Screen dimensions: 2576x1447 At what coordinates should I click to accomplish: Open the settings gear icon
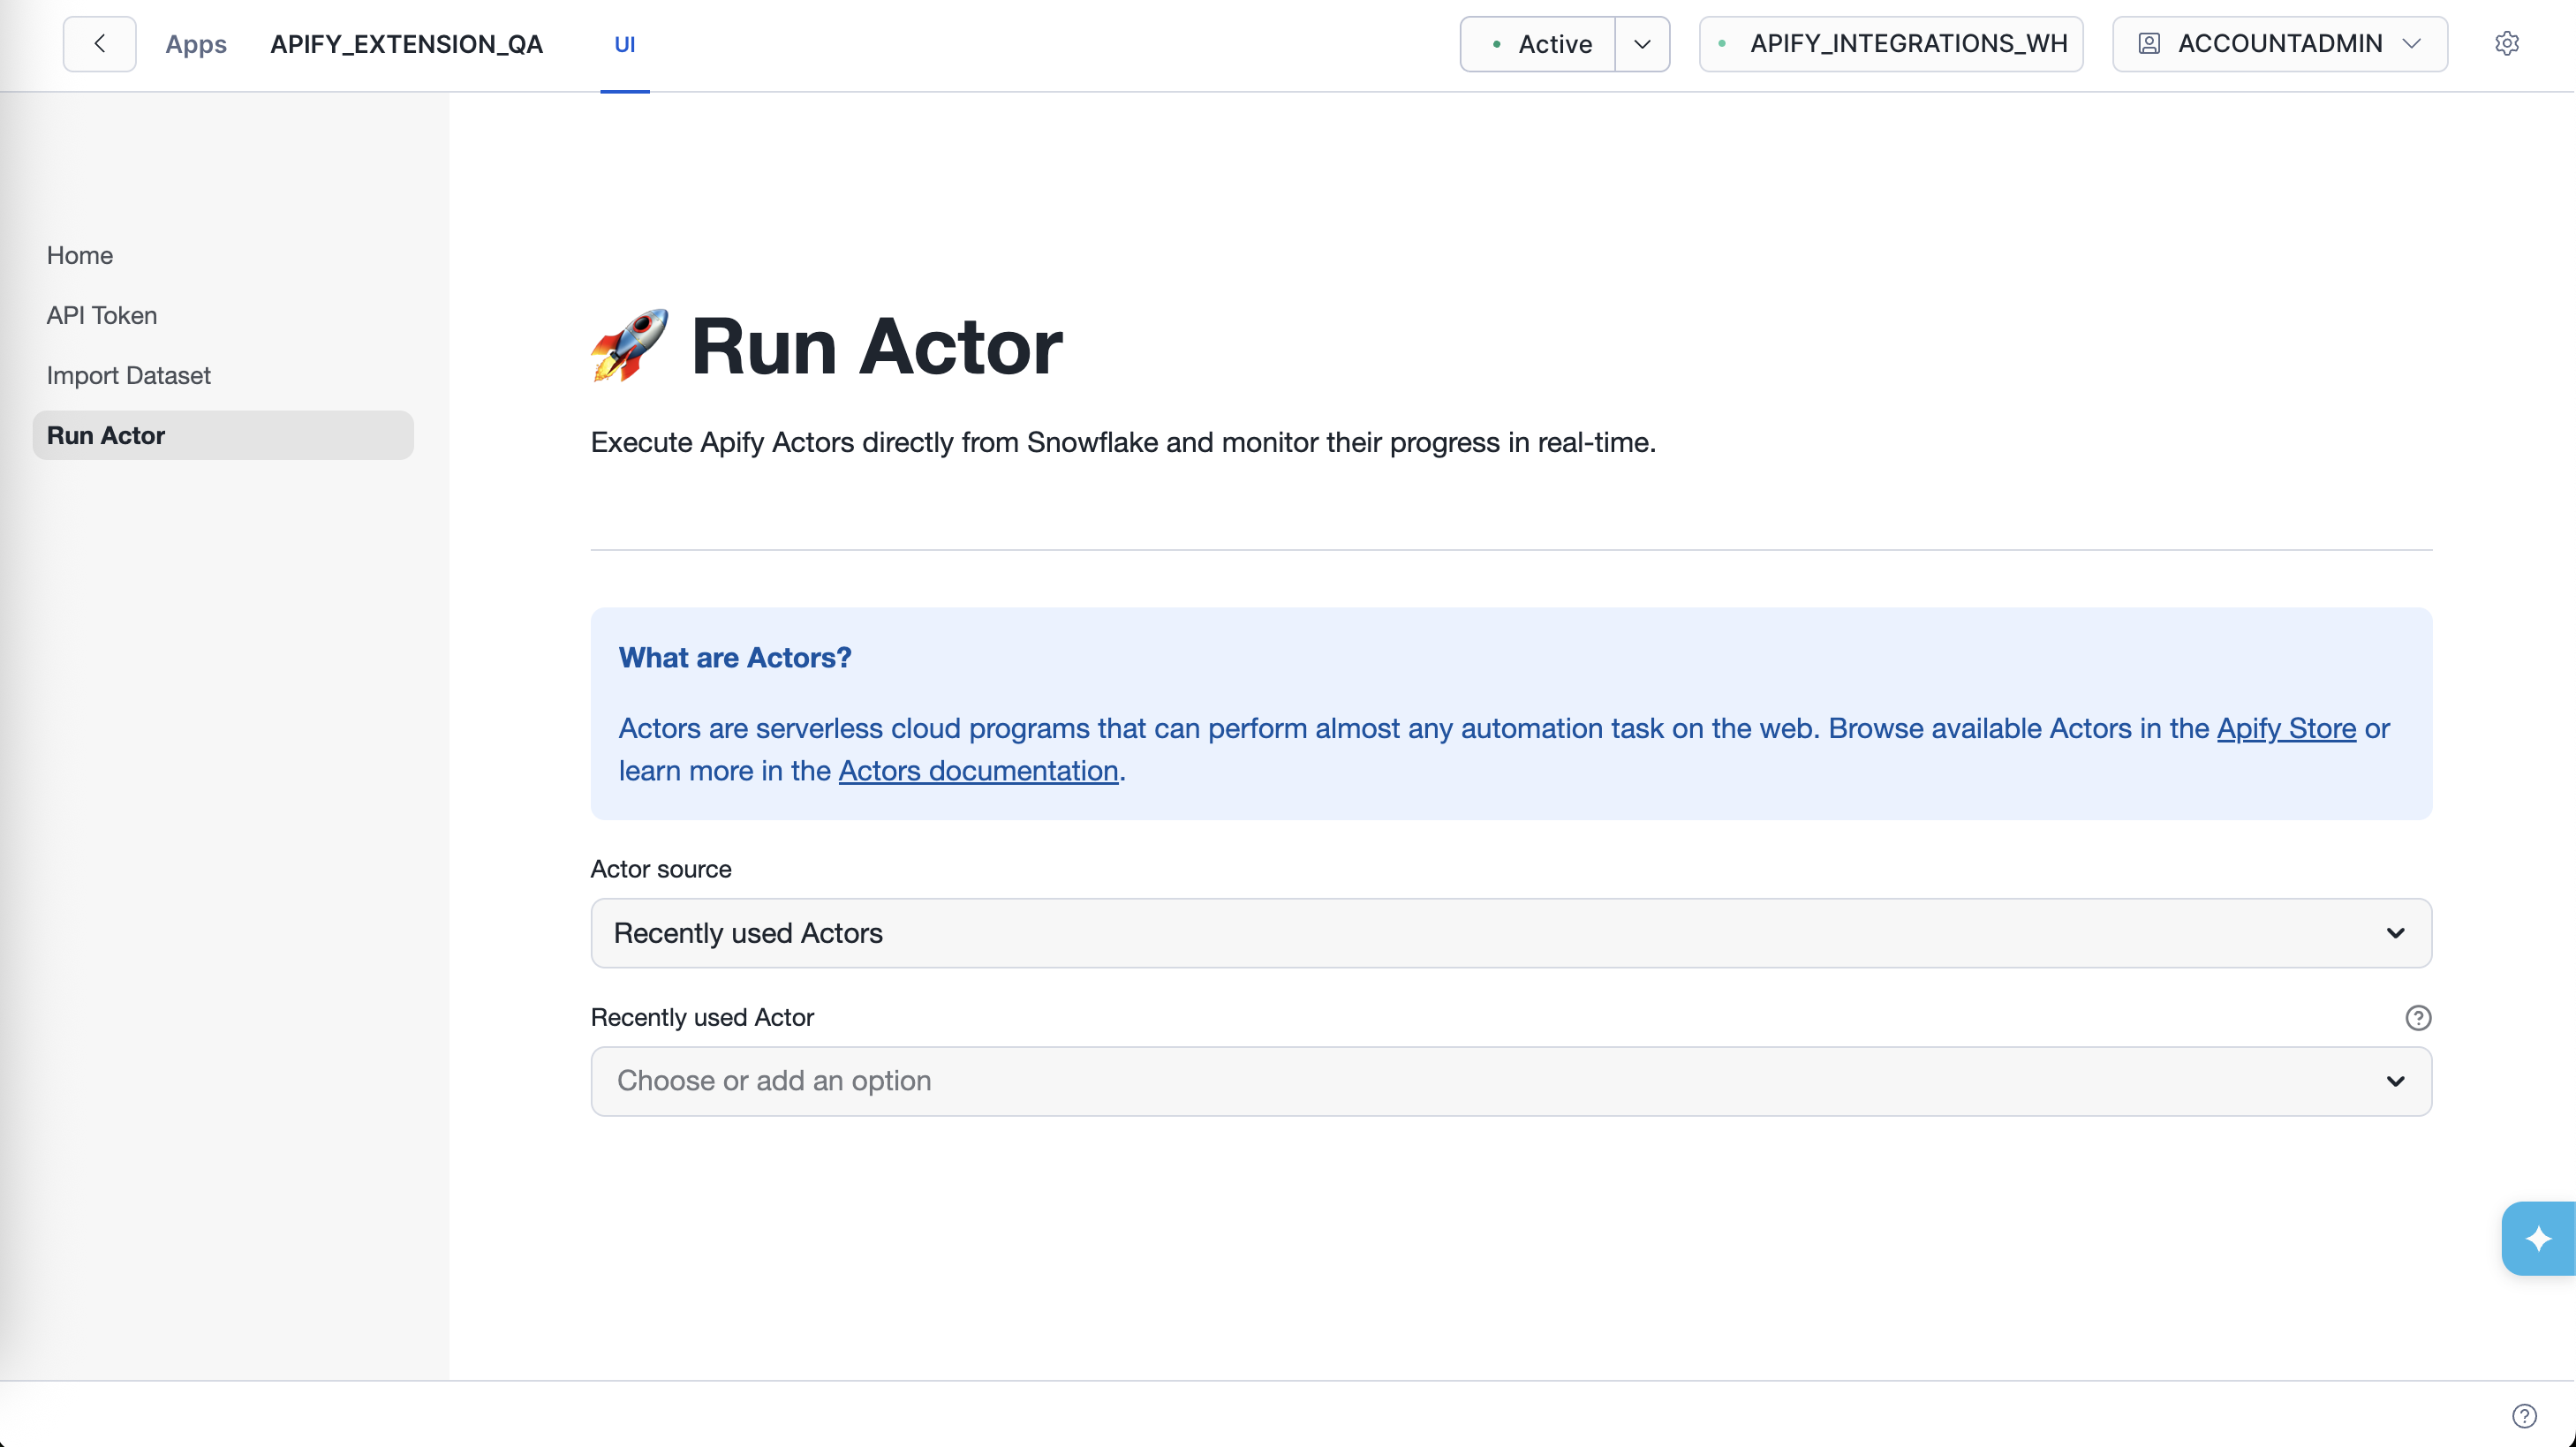pos(2508,43)
